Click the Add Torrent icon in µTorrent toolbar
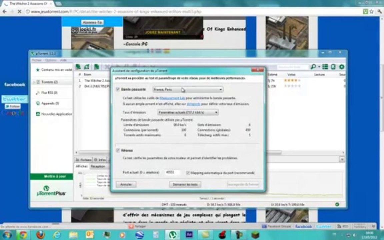 78,67
